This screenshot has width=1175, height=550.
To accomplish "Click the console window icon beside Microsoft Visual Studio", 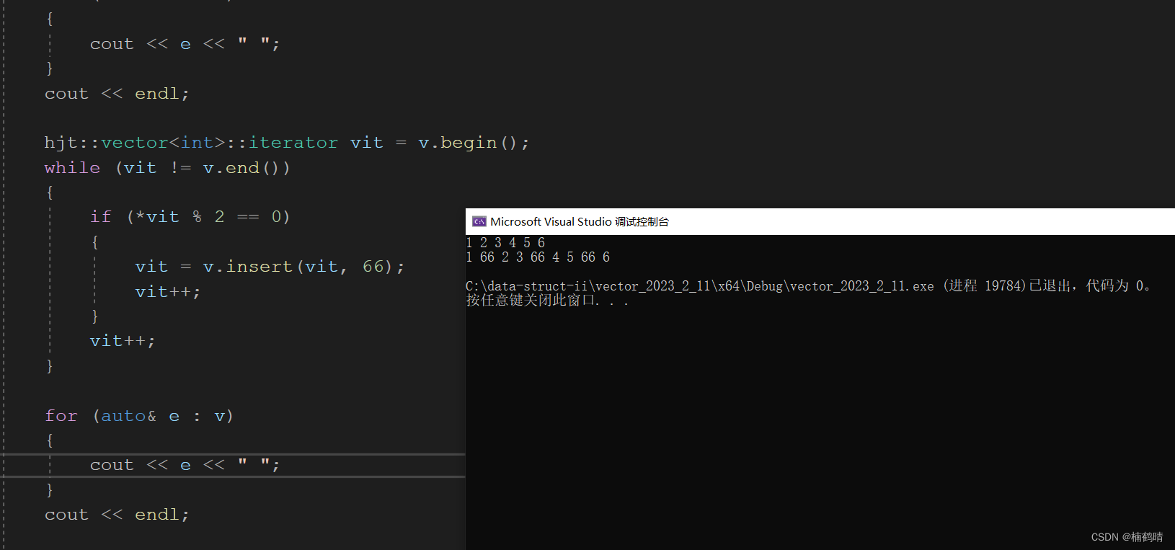I will point(479,221).
